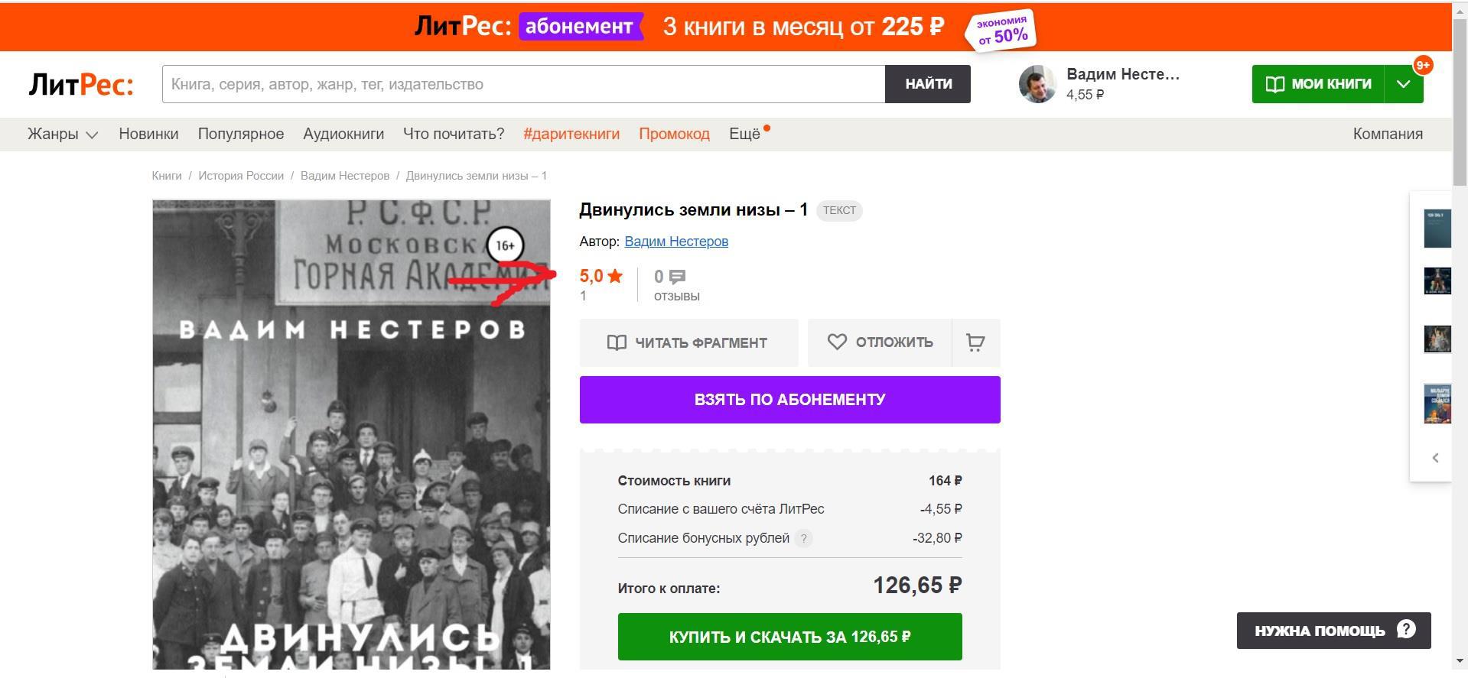The height and width of the screenshot is (678, 1468).
Task: Expand the Жанры dropdown
Action: click(63, 134)
